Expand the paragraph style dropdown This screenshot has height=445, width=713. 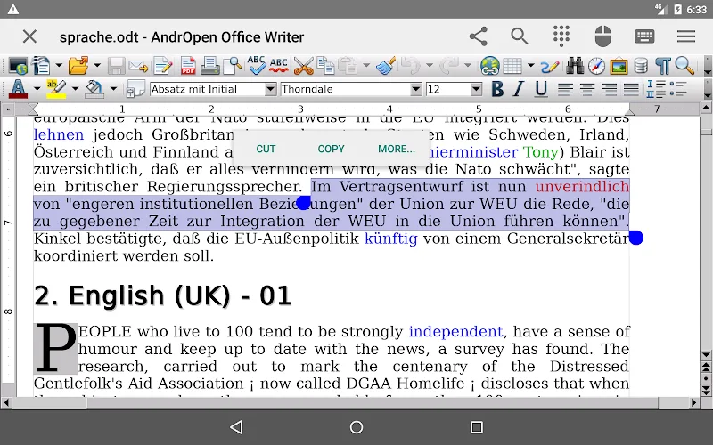coord(271,90)
